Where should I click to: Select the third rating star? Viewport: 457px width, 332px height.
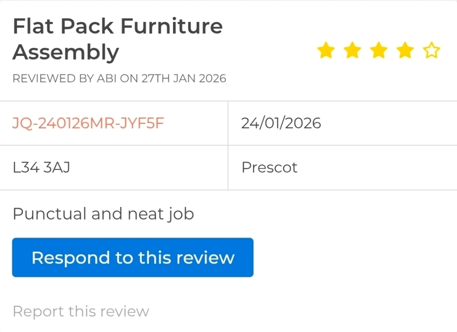pos(379,51)
